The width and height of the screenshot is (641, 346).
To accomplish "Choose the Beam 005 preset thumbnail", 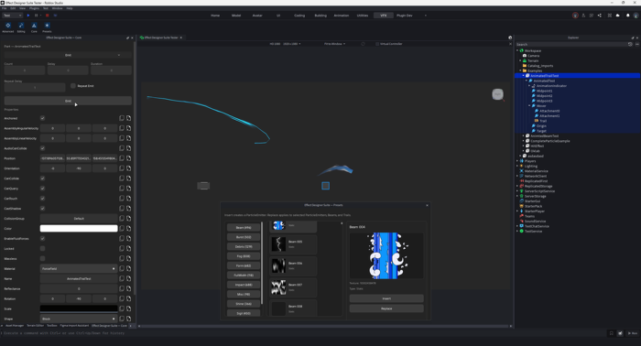I will (x=278, y=244).
